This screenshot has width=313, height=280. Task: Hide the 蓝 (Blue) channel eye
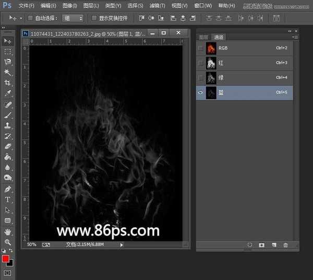pos(201,92)
